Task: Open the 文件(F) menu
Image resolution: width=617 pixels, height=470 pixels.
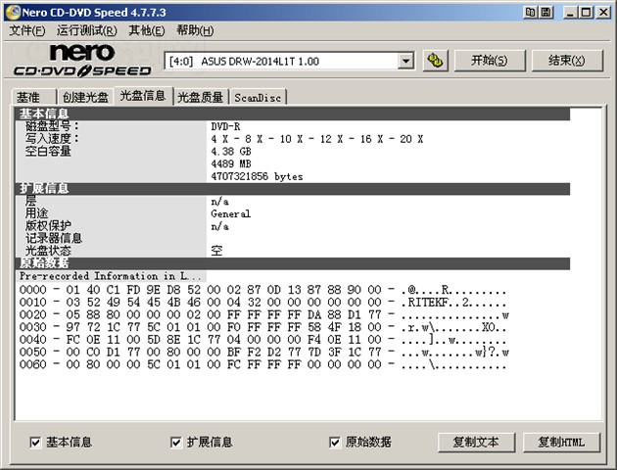Action: pyautogui.click(x=27, y=30)
